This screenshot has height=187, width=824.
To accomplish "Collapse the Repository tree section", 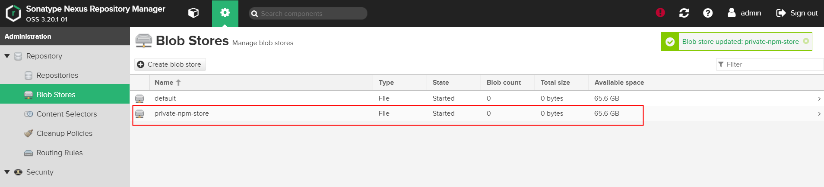I will tap(7, 56).
